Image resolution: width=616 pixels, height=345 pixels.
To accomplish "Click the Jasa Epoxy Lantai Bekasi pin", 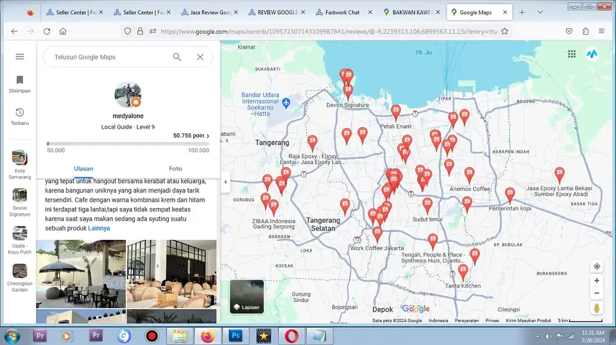I will click(x=560, y=174).
